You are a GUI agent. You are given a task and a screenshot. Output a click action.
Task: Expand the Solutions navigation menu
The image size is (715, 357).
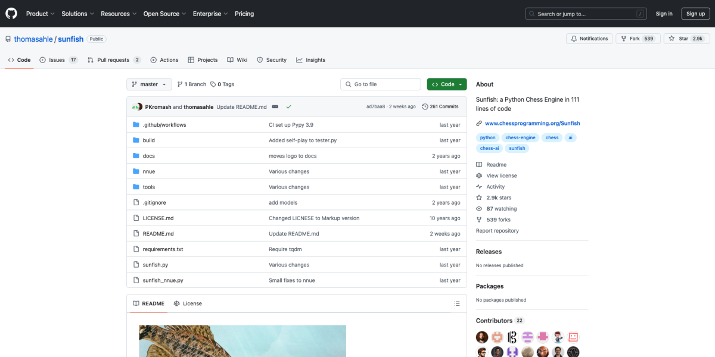point(77,14)
